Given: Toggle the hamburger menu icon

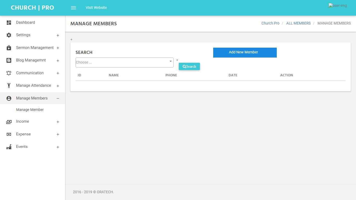Looking at the screenshot, I should coord(73,8).
